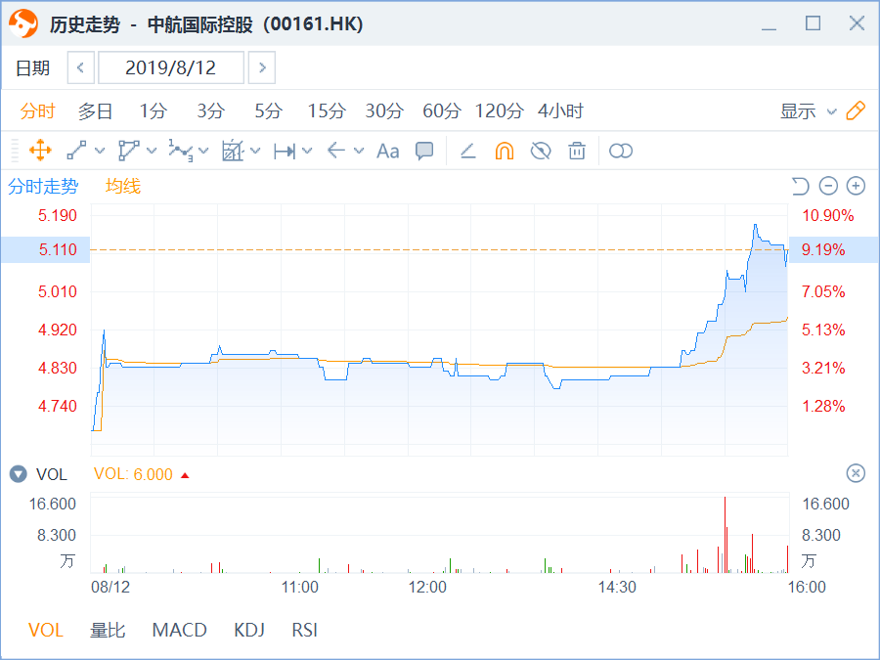Click the orange pencil drawing icon
The width and height of the screenshot is (880, 660).
click(x=856, y=110)
